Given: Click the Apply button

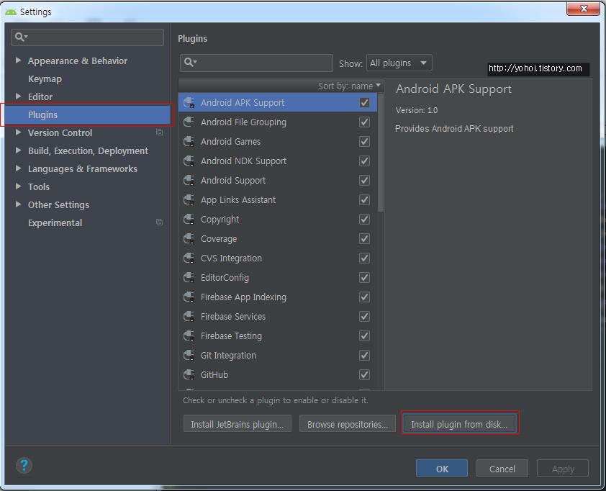Looking at the screenshot, I should (x=563, y=469).
